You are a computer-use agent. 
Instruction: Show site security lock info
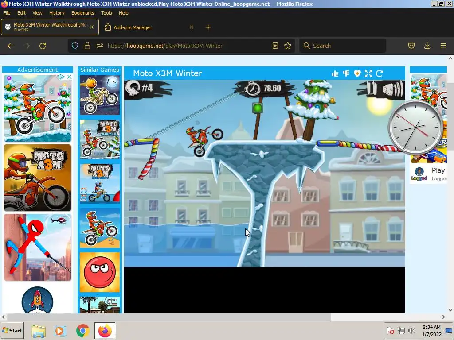[87, 46]
